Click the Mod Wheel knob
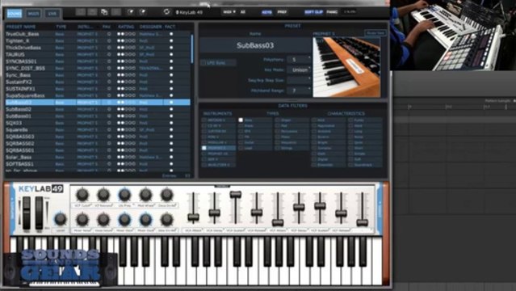Screen dimensions: 516x291 pyautogui.click(x=145, y=195)
